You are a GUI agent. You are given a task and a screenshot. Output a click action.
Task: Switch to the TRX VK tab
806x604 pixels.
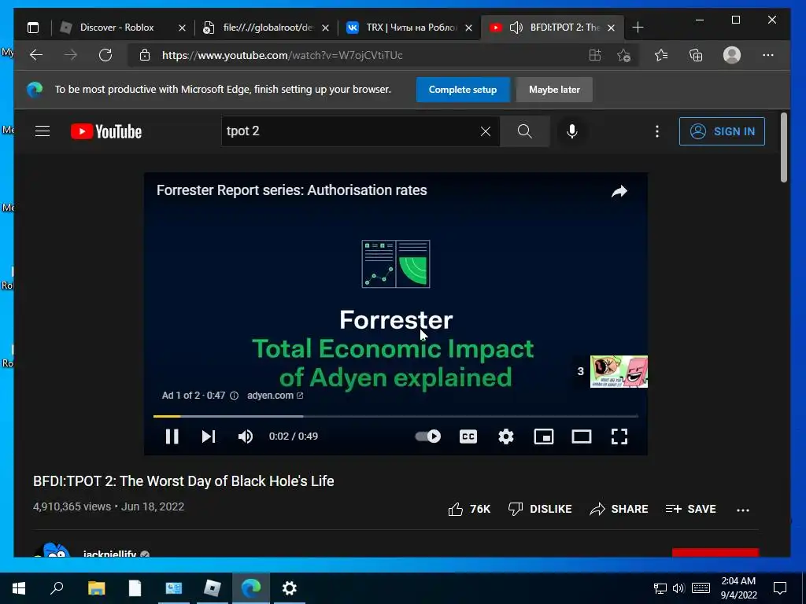coord(411,28)
